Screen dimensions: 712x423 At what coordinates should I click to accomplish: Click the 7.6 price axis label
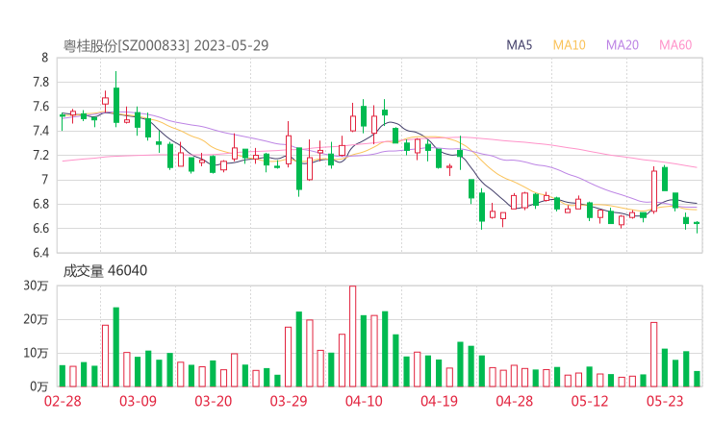pyautogui.click(x=40, y=107)
